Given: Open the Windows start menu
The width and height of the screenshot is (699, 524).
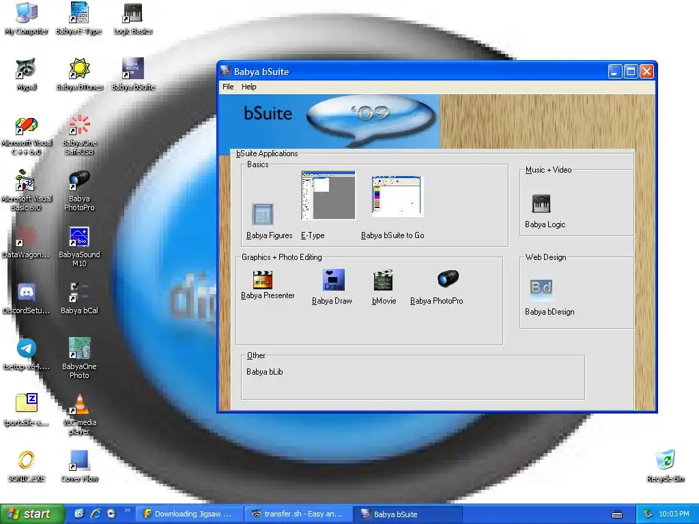Looking at the screenshot, I should coord(32,514).
